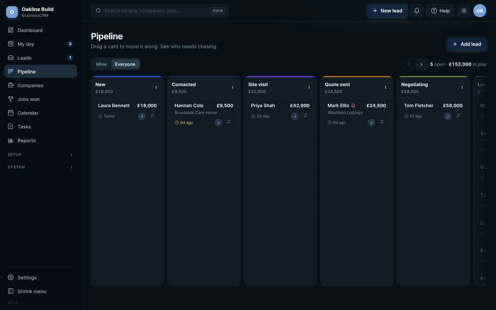Click Shrink menu at sidebar bottom
496x310 pixels.
tap(41, 291)
